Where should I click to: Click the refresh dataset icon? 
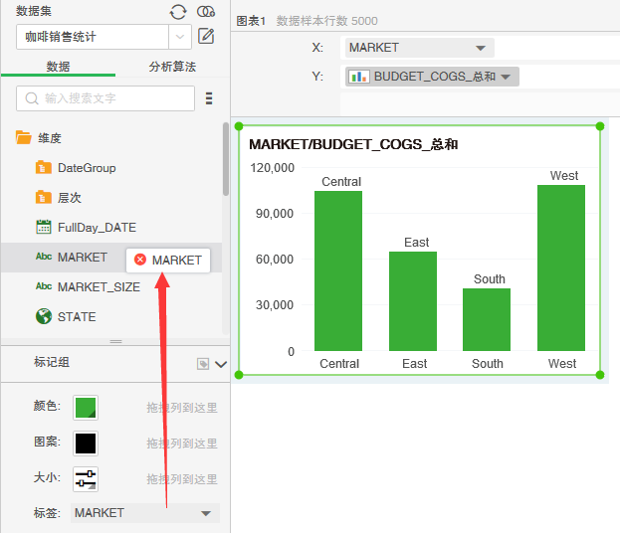tap(178, 11)
